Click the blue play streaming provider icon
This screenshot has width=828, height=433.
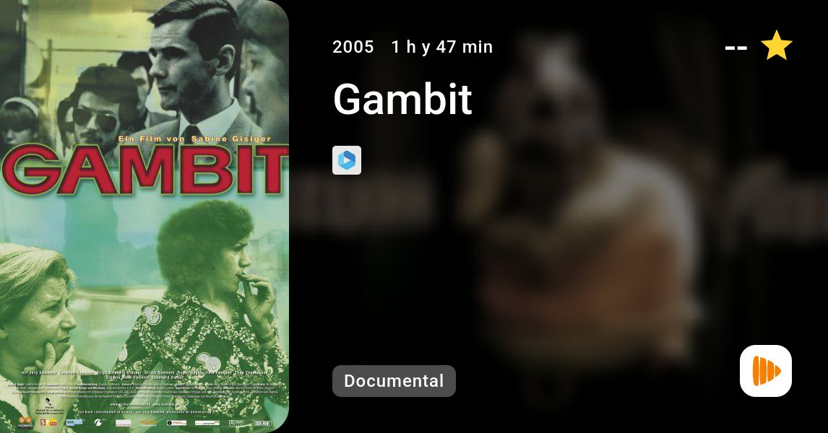(x=346, y=160)
